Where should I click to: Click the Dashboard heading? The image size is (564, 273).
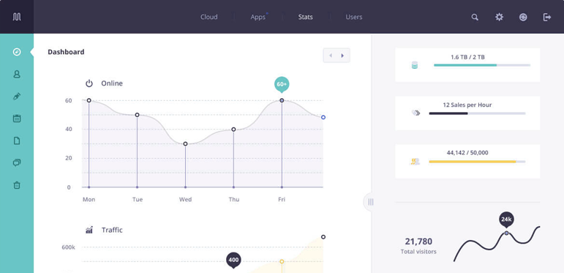66,52
